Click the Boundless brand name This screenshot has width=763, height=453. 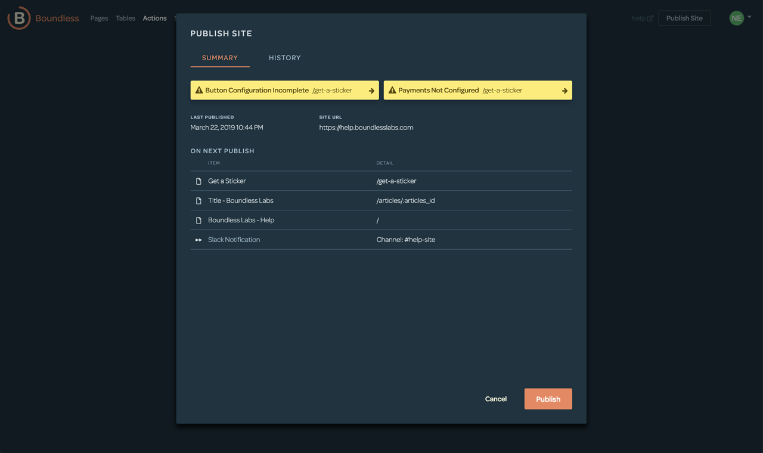point(57,18)
